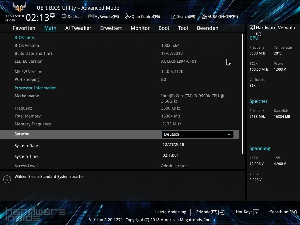
Task: Click ME FW Version value 12.0.6.1120
Action: pyautogui.click(x=172, y=71)
